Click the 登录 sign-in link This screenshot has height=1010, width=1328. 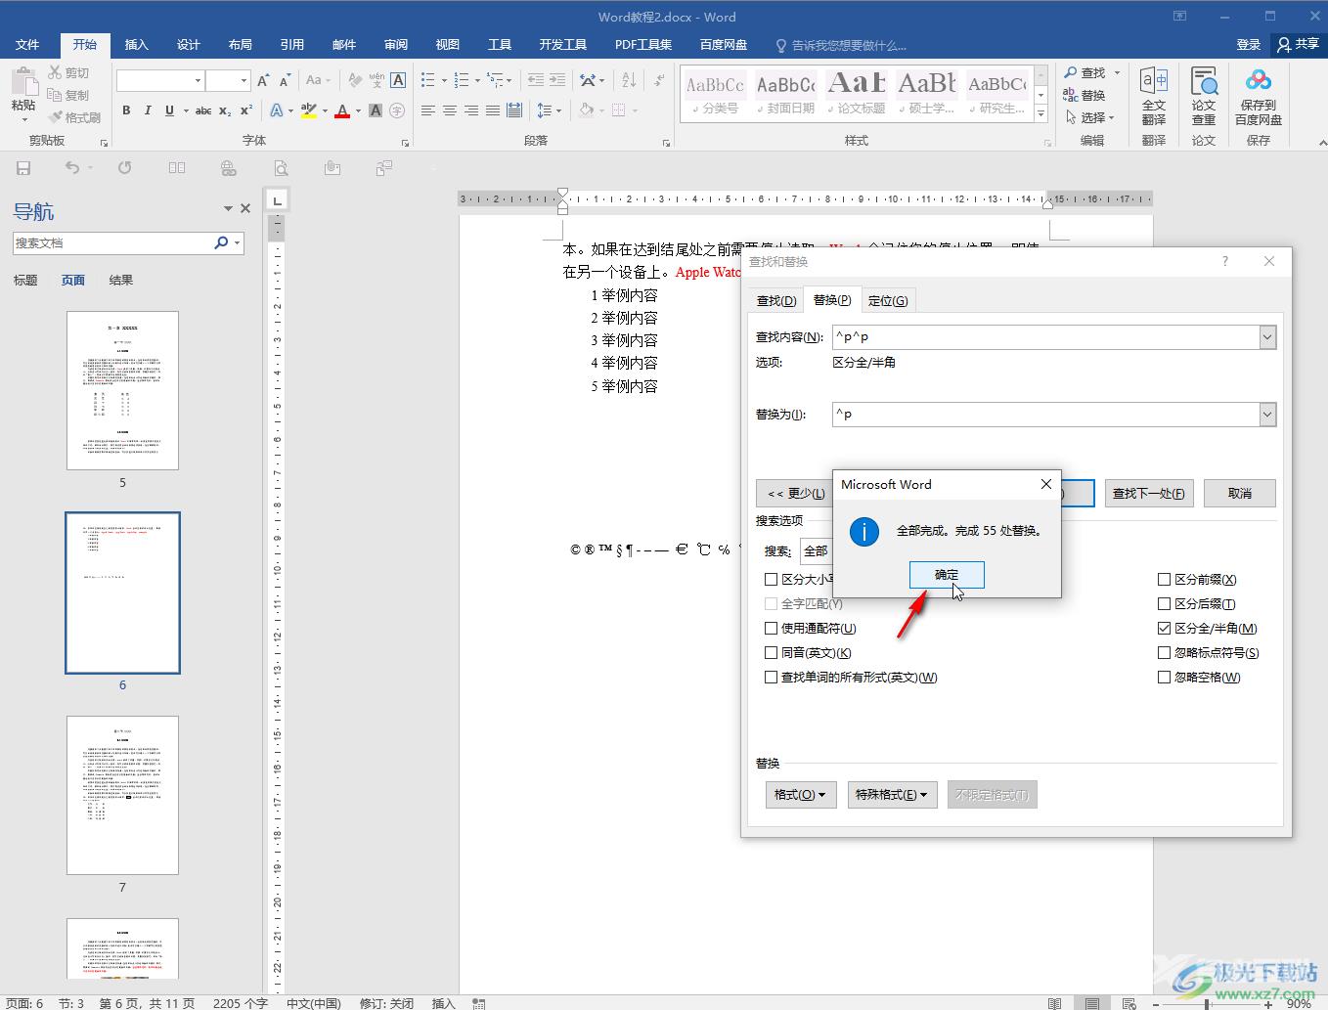pyautogui.click(x=1249, y=44)
